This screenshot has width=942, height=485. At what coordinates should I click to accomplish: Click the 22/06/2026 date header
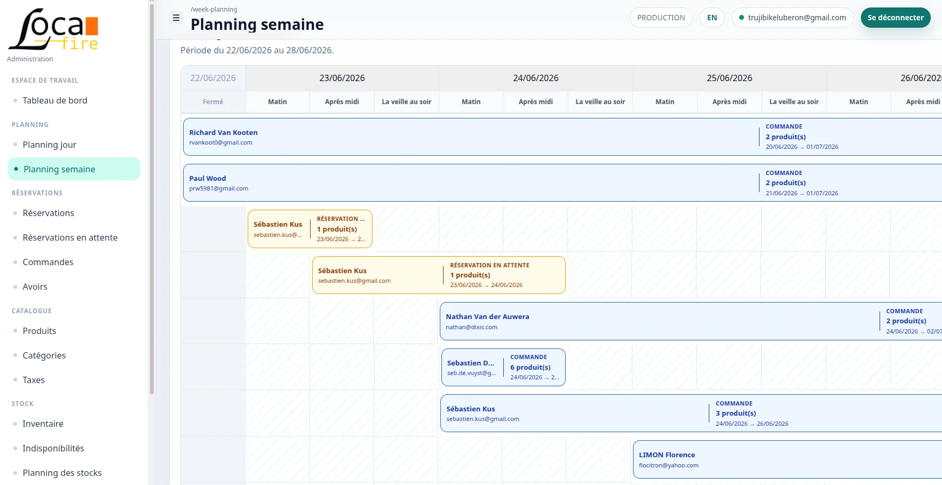(x=213, y=78)
